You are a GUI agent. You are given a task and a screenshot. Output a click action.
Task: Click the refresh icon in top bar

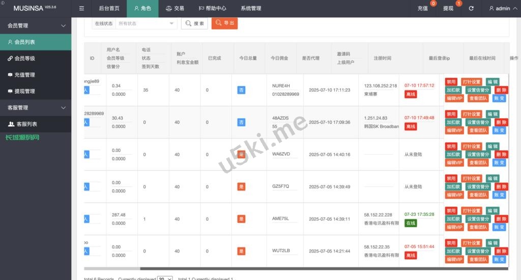click(x=471, y=9)
